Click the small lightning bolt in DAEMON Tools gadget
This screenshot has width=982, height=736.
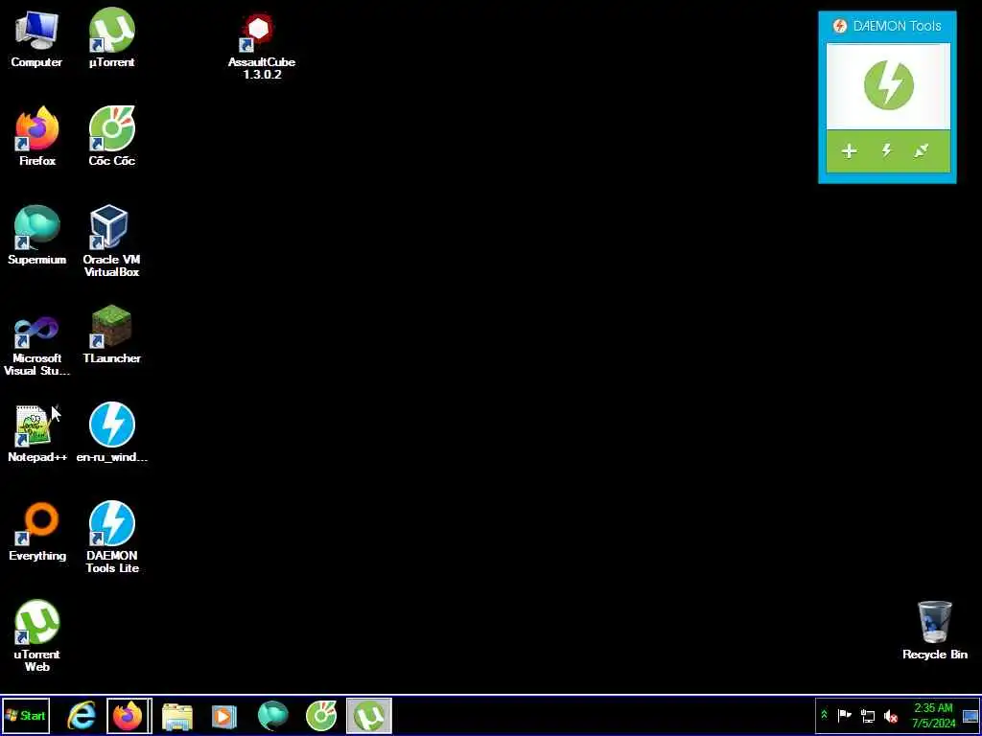coord(886,150)
